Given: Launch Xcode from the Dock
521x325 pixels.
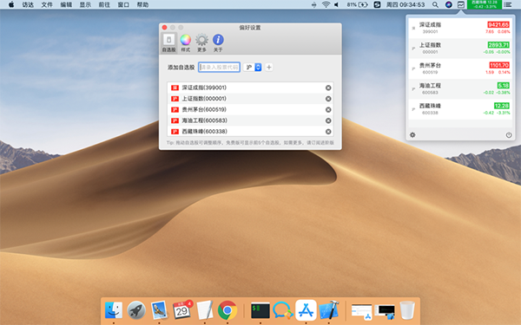Looking at the screenshot, I should (x=328, y=310).
